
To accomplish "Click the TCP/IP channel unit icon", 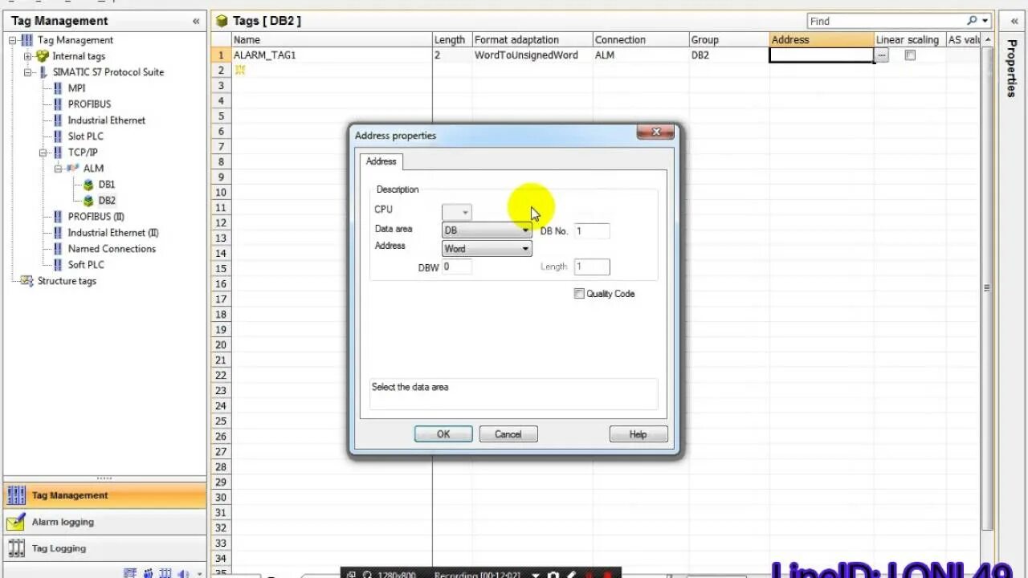I will tap(58, 153).
